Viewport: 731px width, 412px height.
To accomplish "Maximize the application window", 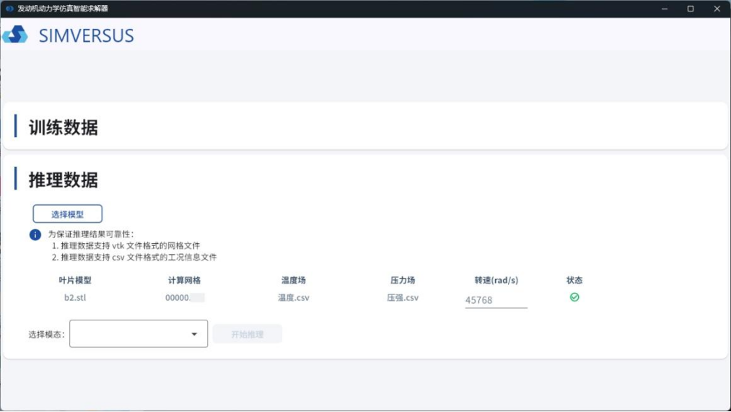I will click(x=691, y=9).
